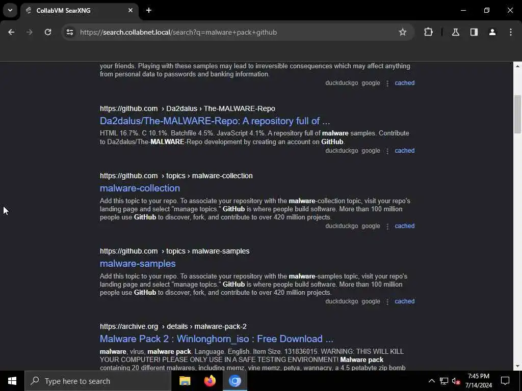This screenshot has height=391, width=522.
Task: Click the muted volume tray icon
Action: (456, 381)
